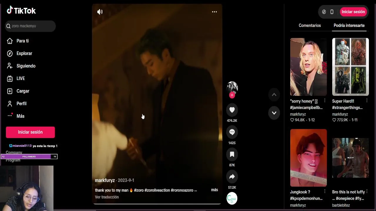Click the phone app icon top-right
376x211 pixels.
332,12
